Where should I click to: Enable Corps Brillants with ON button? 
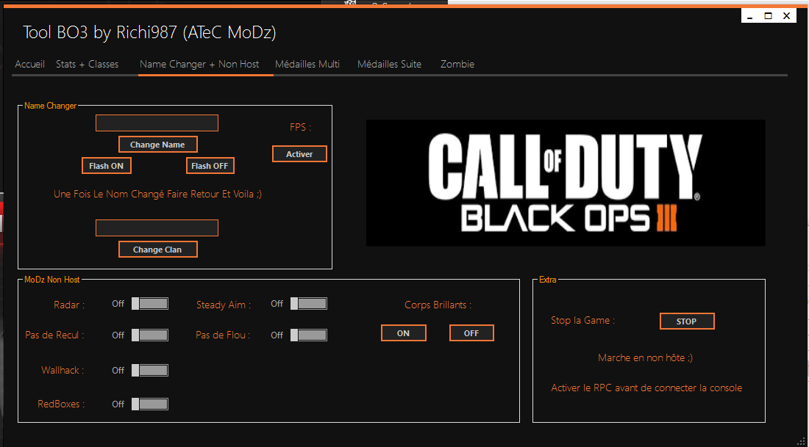[x=404, y=333]
